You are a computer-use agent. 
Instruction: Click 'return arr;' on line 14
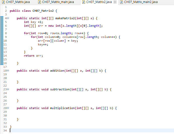[33, 56]
